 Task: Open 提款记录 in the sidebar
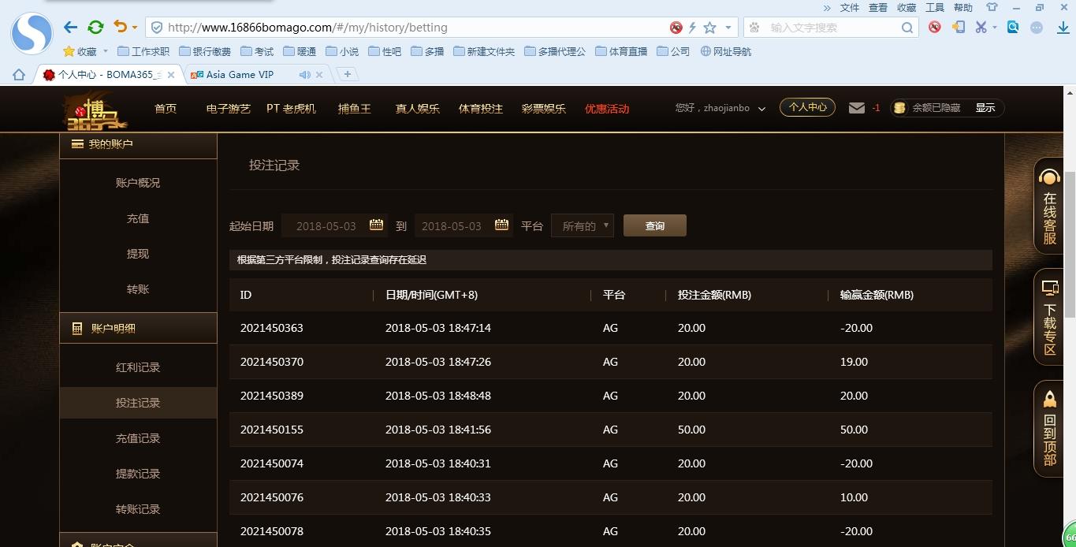tap(138, 474)
